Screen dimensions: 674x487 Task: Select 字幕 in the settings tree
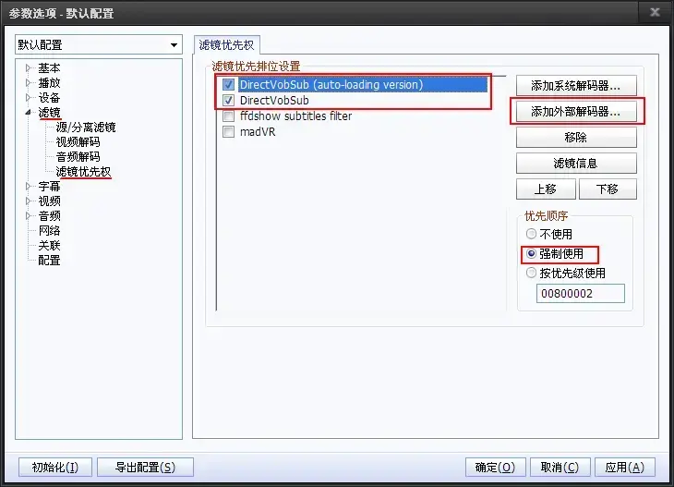[49, 187]
